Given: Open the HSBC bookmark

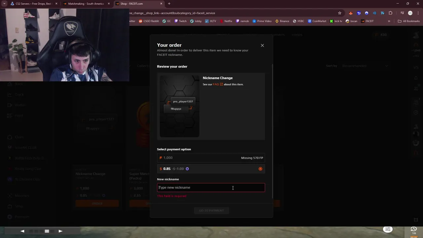Looking at the screenshot, I should pos(298,21).
